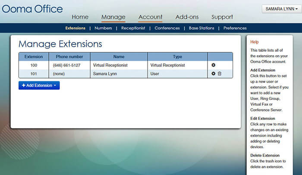Select the Extensions submenu item
The width and height of the screenshot is (302, 175).
click(x=75, y=28)
